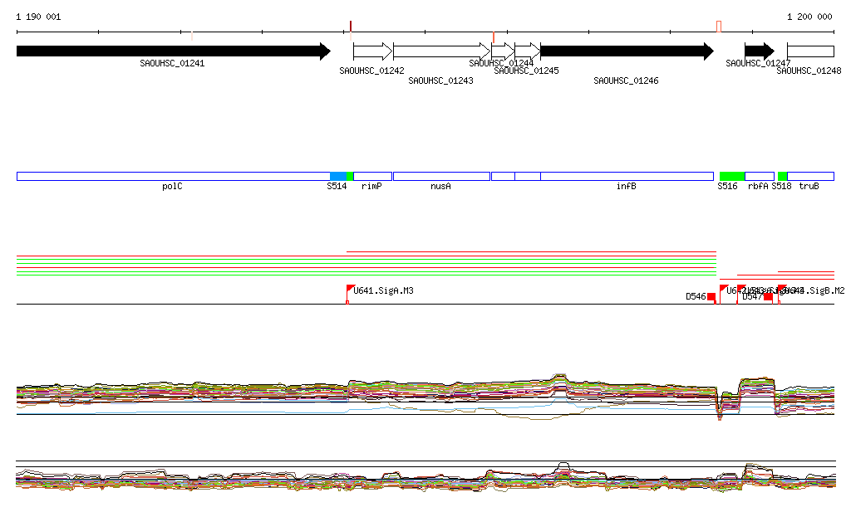Select the D547 red terminator marker
Viewport: 851px width, 507px height.
[x=768, y=297]
